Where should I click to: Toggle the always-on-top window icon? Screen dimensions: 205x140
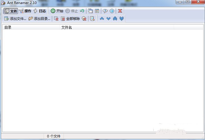click(90, 11)
